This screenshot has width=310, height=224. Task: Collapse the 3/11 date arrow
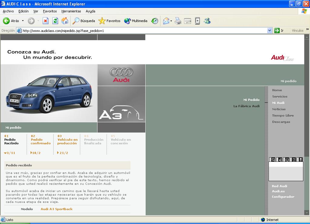point(5,153)
